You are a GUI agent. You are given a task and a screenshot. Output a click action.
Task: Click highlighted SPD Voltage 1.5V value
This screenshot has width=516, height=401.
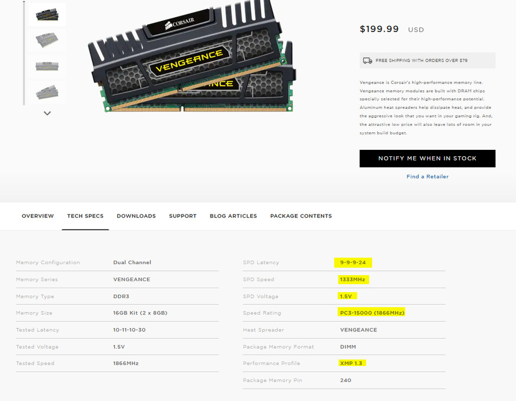pyautogui.click(x=346, y=296)
